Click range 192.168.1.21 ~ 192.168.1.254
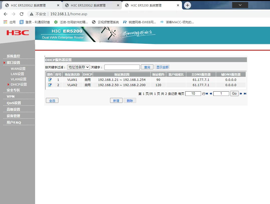 coord(122,80)
